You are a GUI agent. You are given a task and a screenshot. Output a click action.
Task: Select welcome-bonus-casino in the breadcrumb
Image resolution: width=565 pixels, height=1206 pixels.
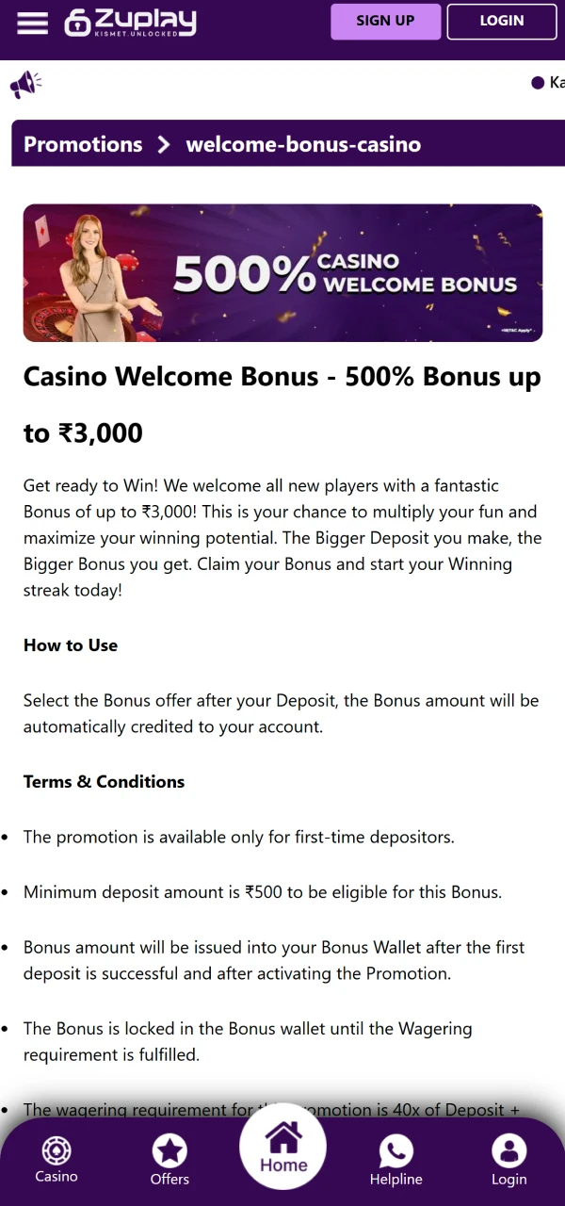click(303, 144)
